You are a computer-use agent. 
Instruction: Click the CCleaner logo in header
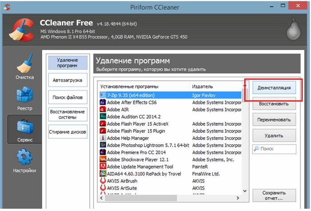coord(21,30)
